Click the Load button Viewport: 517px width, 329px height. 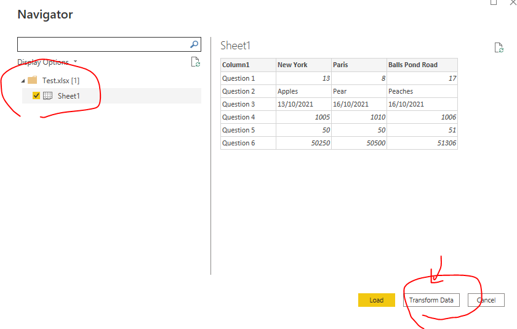377,300
